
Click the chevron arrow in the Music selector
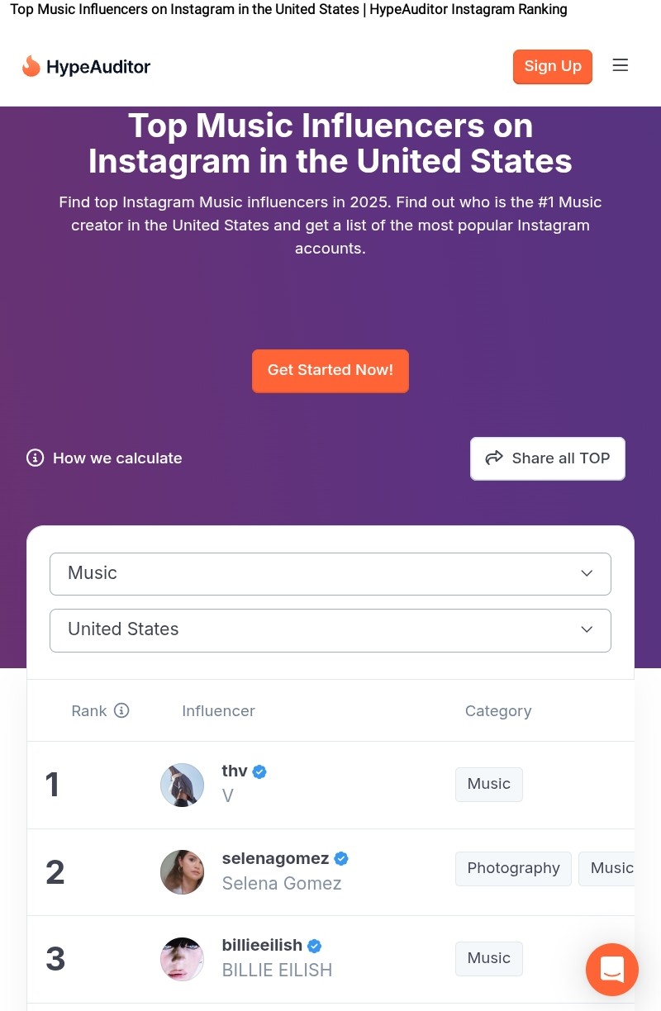(587, 573)
